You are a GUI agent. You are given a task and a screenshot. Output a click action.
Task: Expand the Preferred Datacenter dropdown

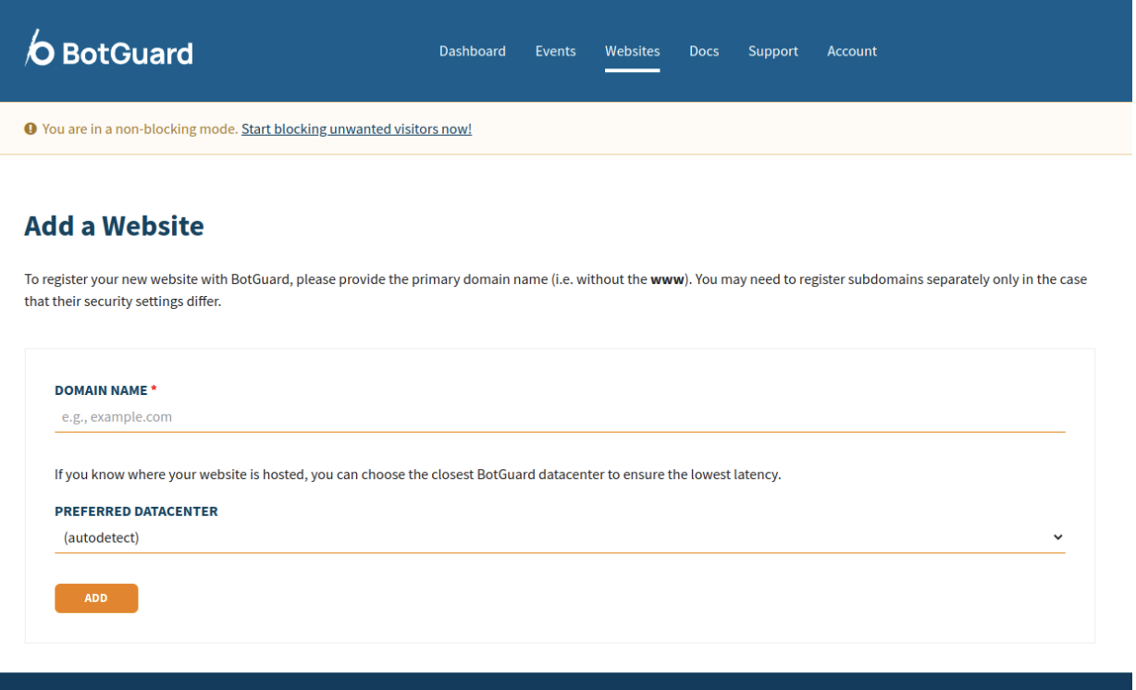click(x=560, y=537)
